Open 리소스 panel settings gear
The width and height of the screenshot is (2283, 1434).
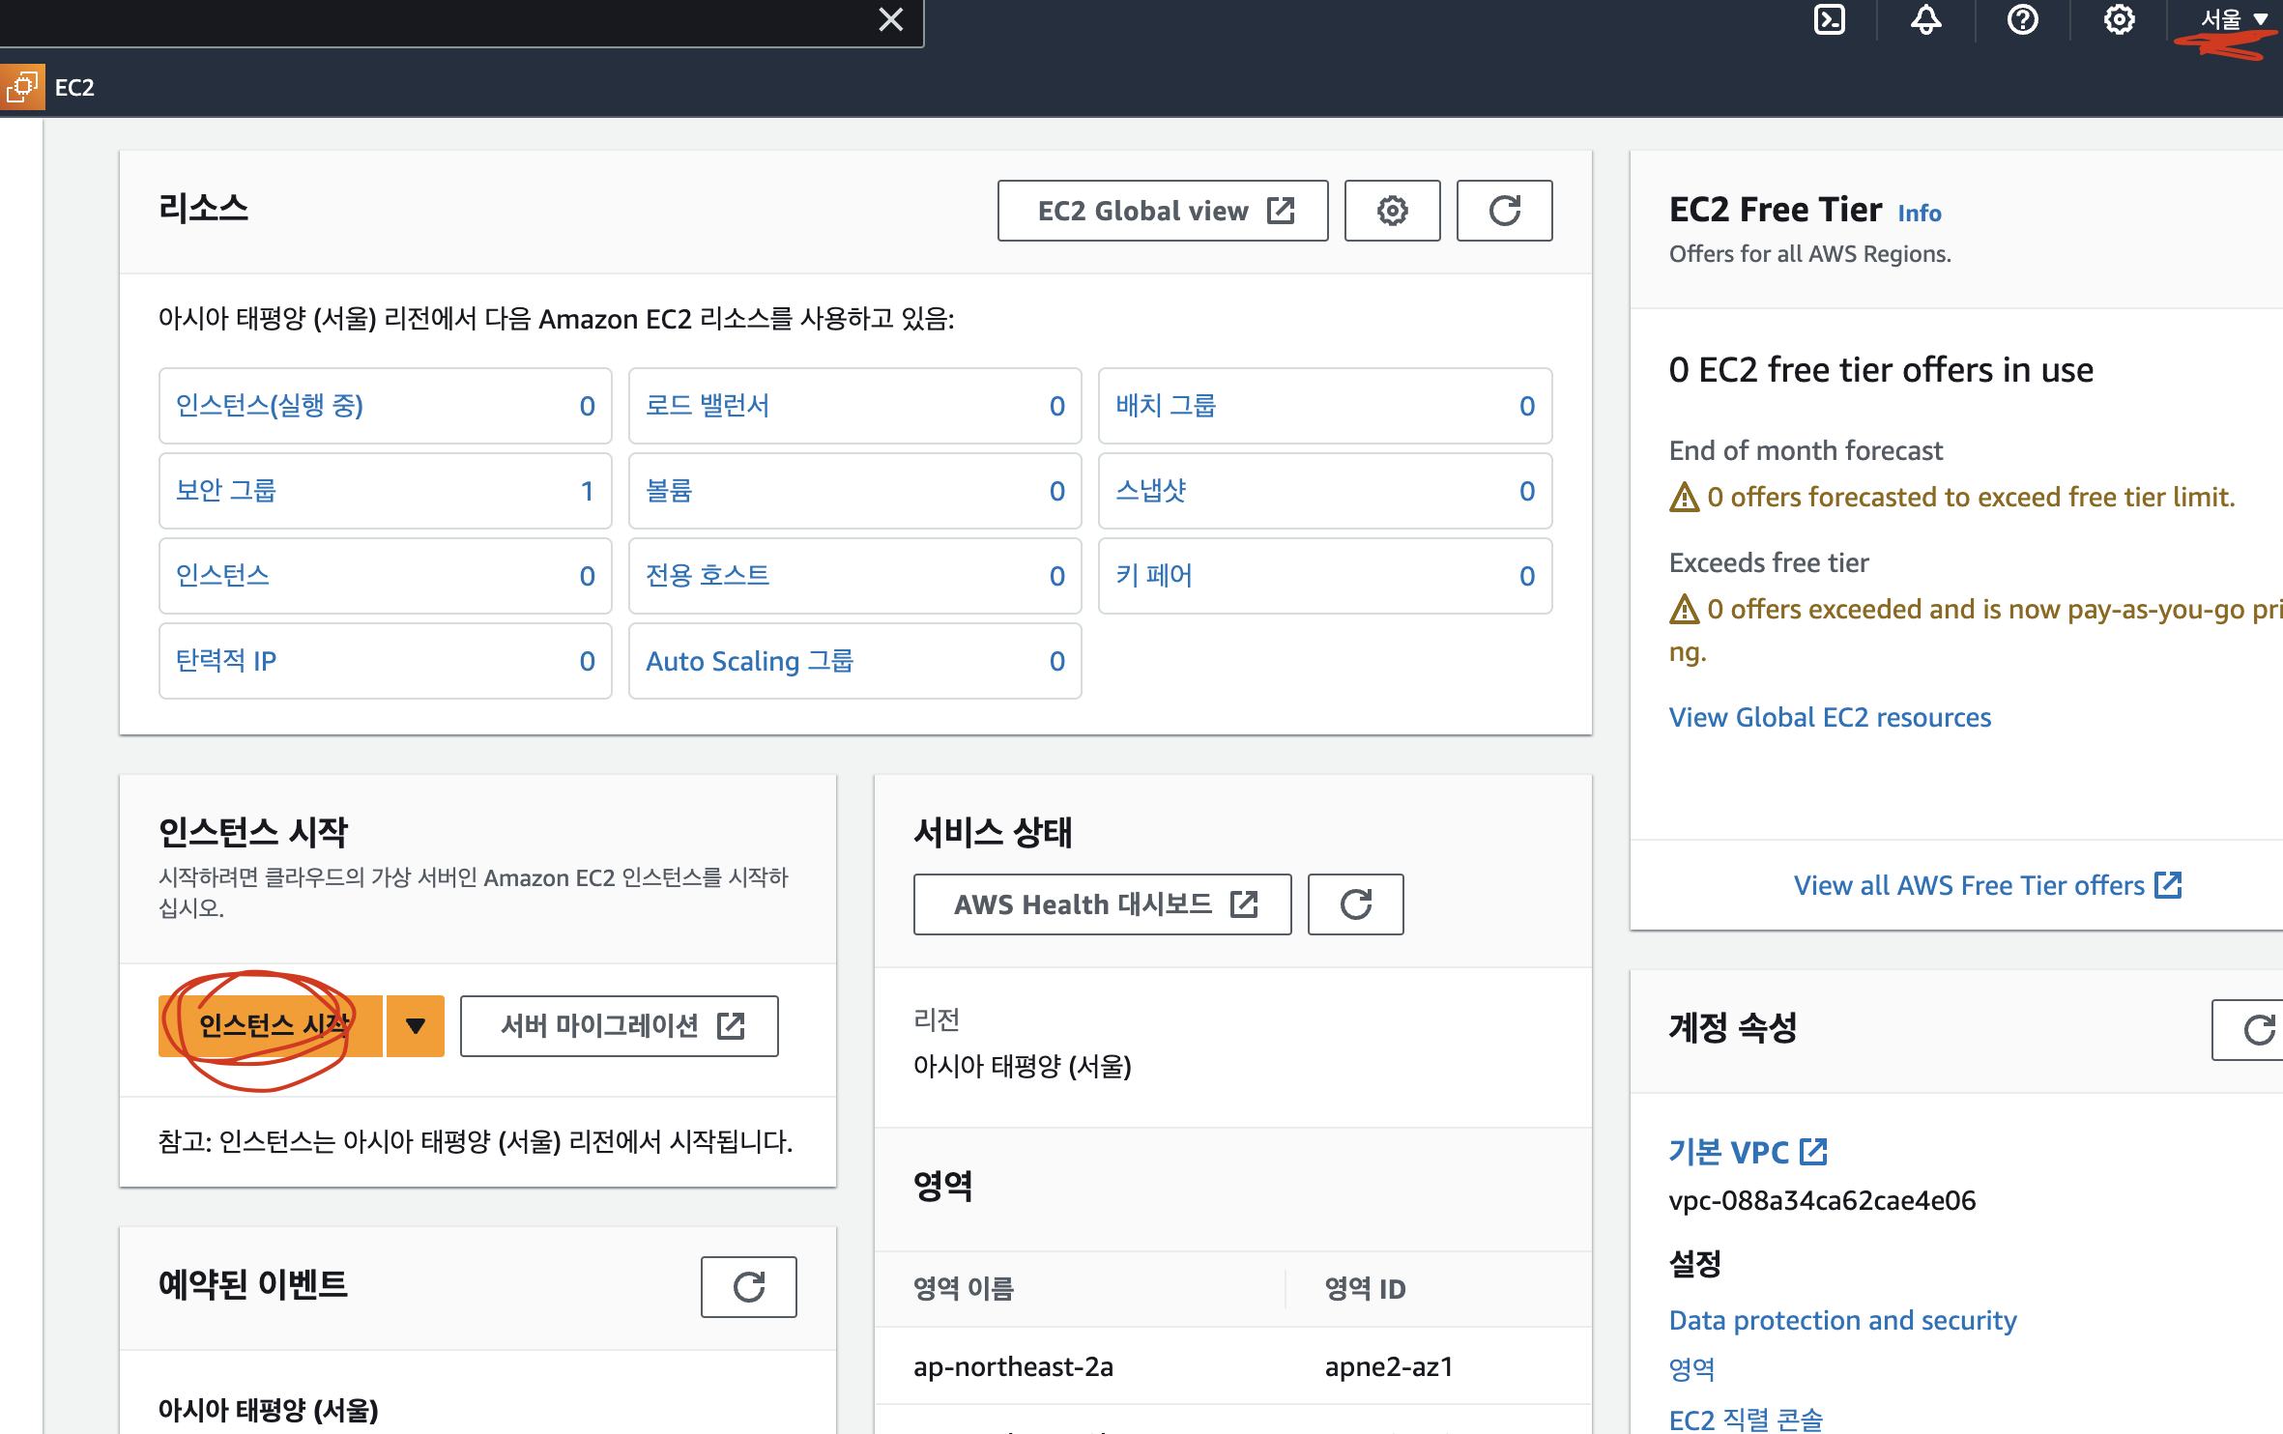pos(1392,211)
